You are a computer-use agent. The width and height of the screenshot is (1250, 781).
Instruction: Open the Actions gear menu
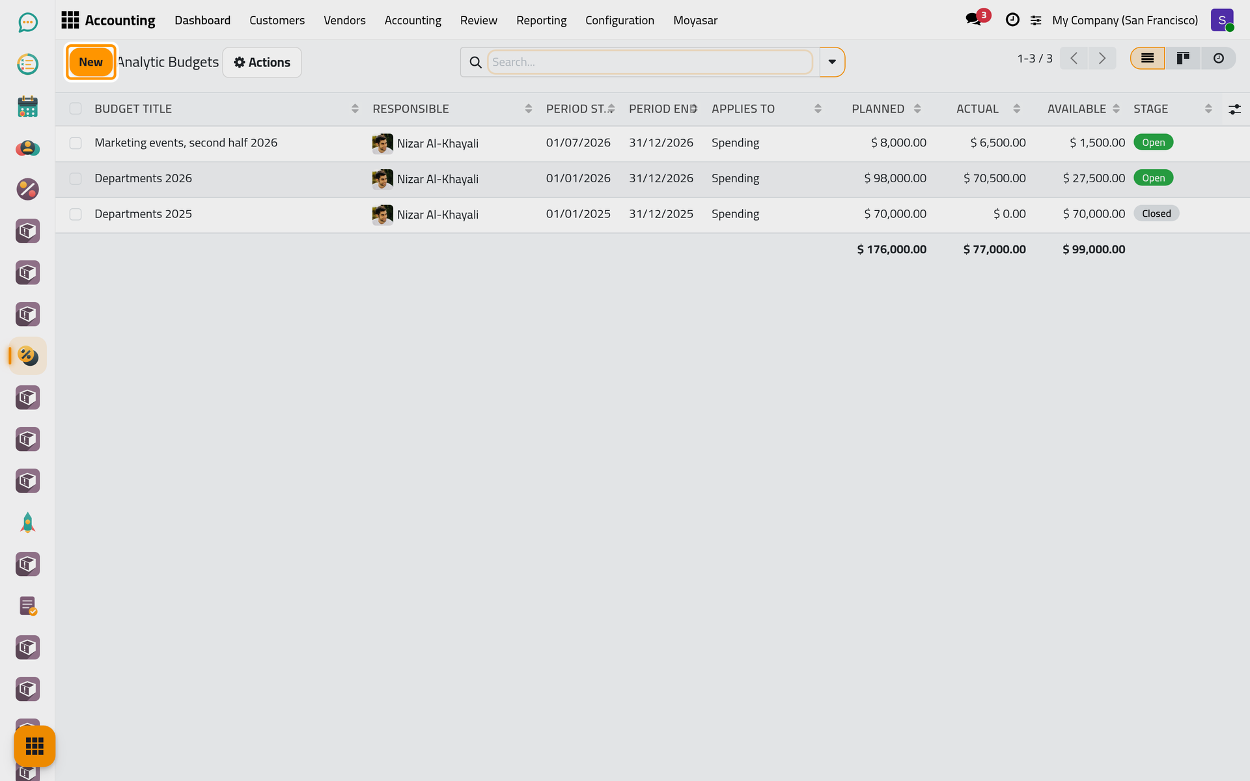point(262,62)
